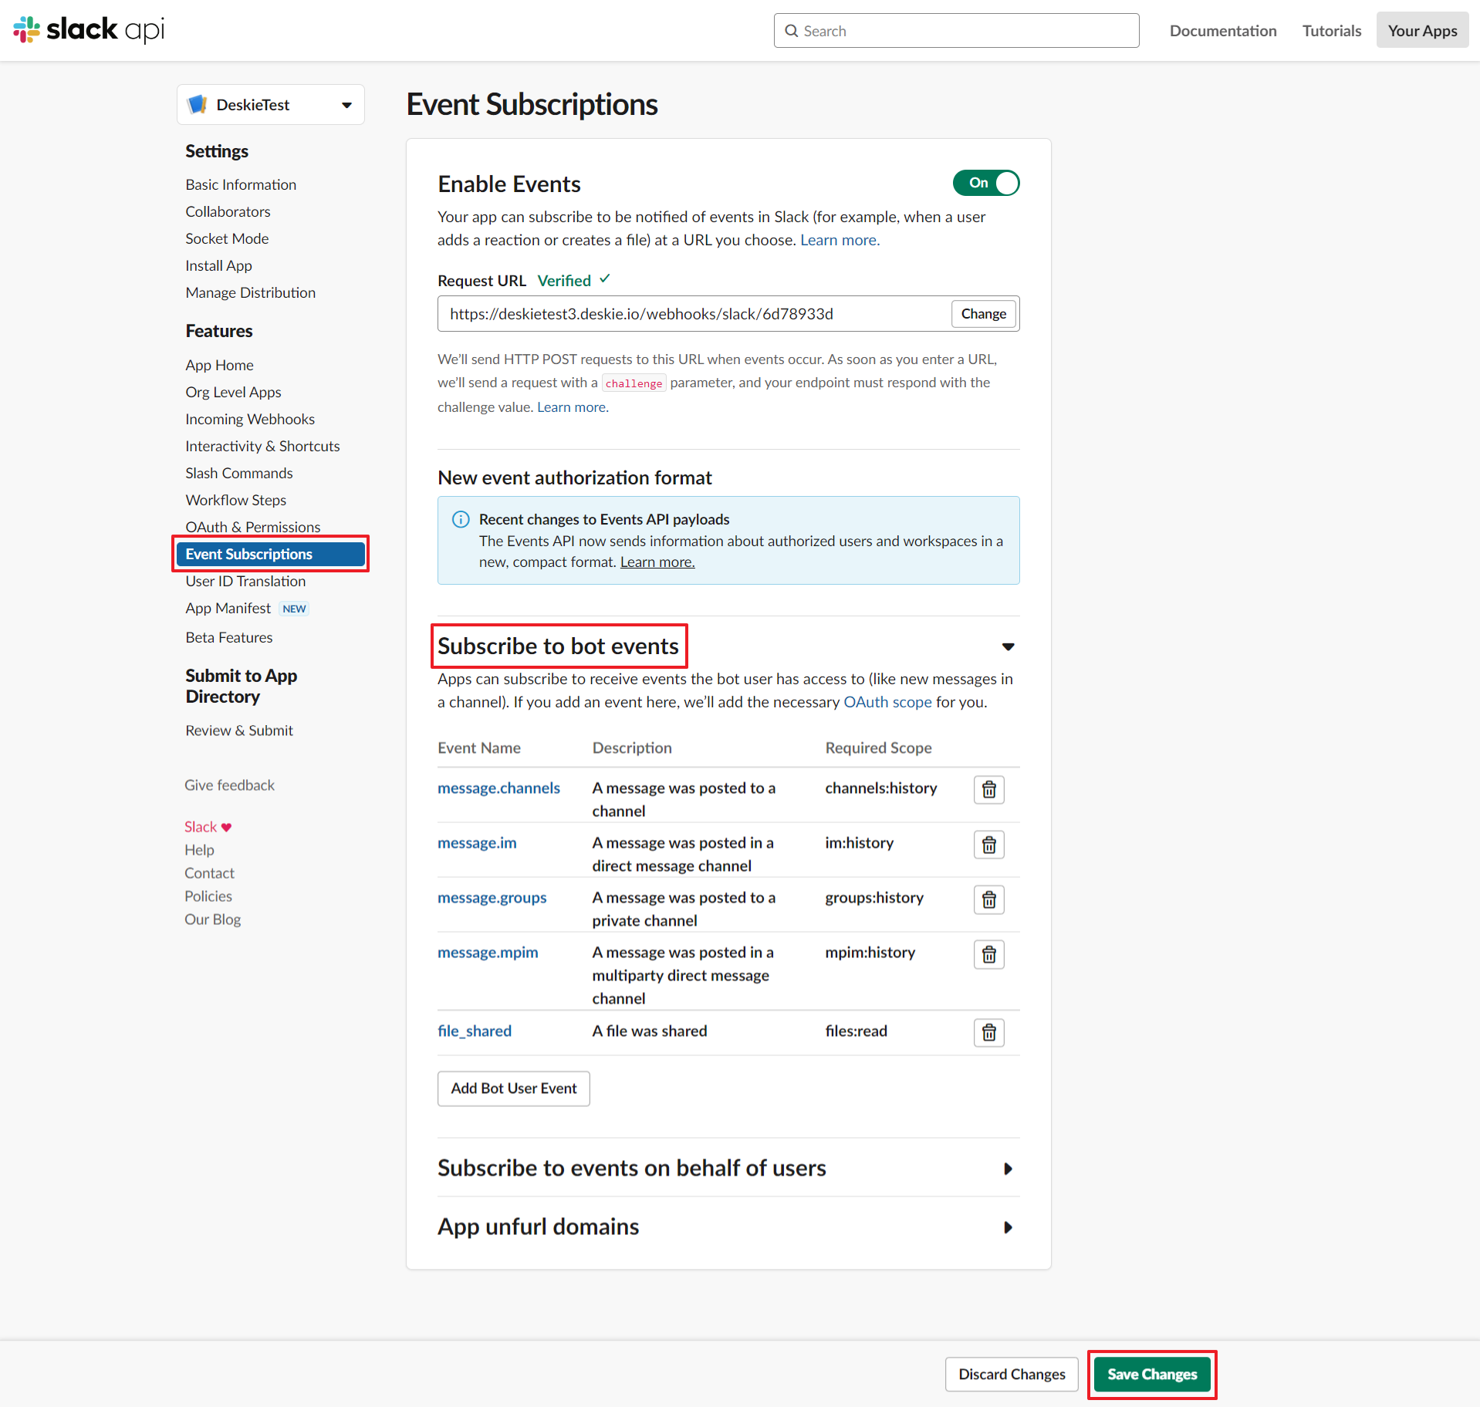Open Manage Distribution page
1480x1407 pixels.
250,292
